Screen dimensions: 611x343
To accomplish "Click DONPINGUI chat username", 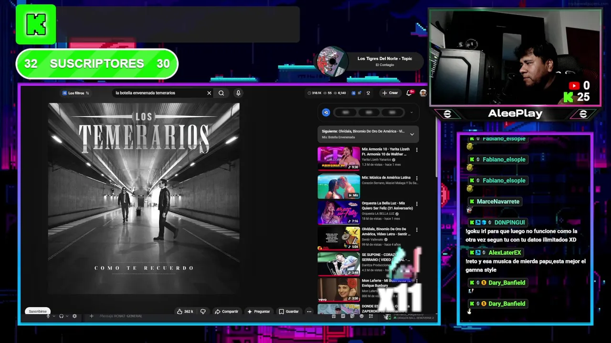I will pos(509,222).
